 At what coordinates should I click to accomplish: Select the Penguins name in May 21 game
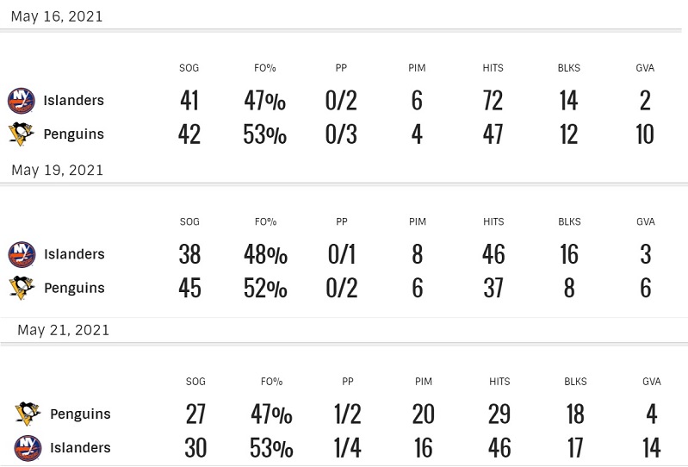point(80,414)
